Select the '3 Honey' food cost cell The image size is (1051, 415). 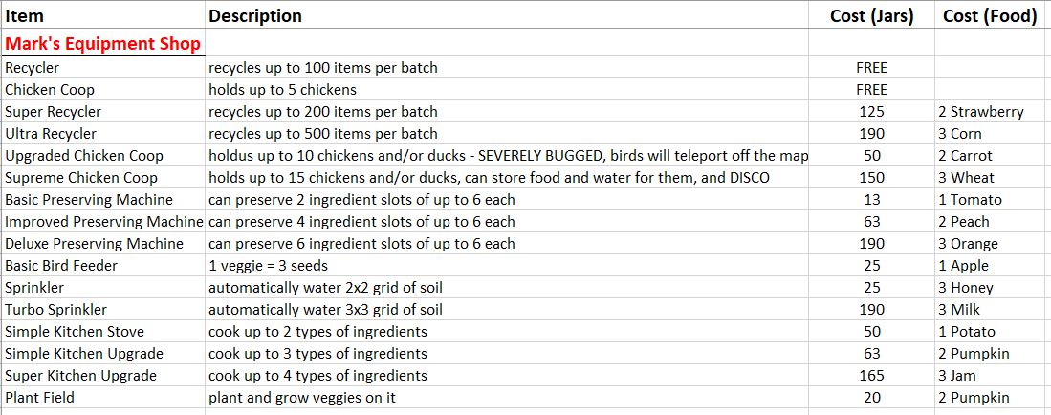[x=965, y=288]
